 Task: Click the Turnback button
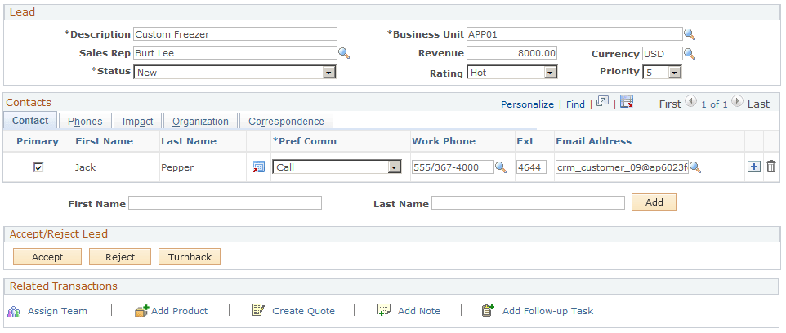pyautogui.click(x=190, y=257)
